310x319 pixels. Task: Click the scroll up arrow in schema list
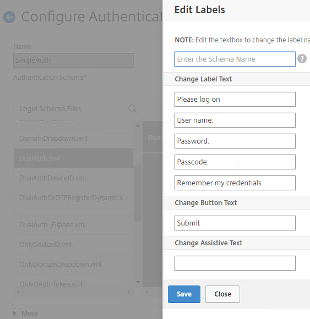[x=138, y=125]
